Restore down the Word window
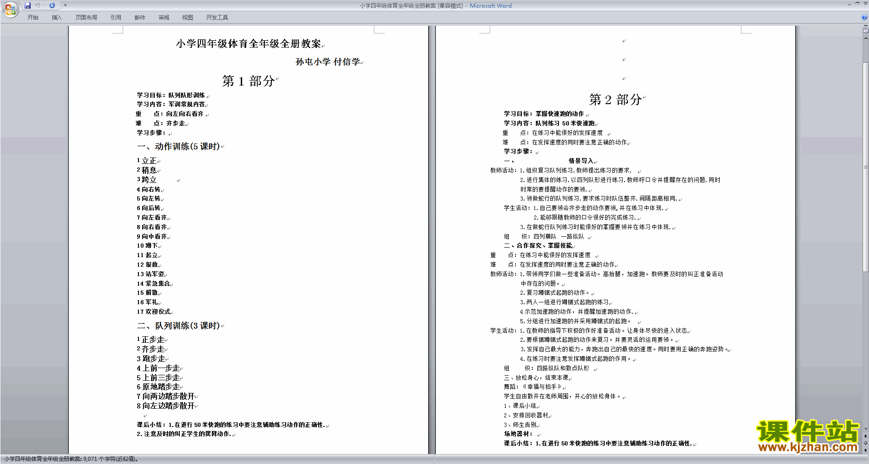 (x=857, y=4)
